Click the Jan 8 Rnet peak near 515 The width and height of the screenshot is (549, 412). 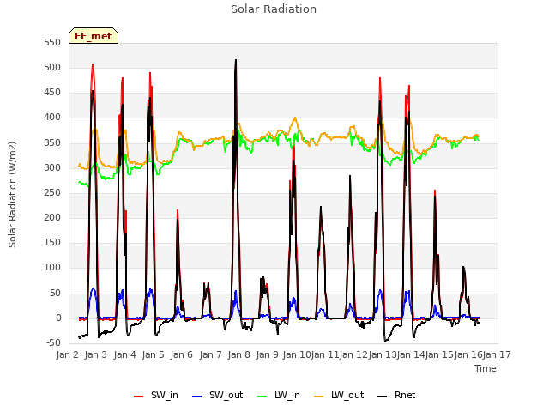(236, 60)
